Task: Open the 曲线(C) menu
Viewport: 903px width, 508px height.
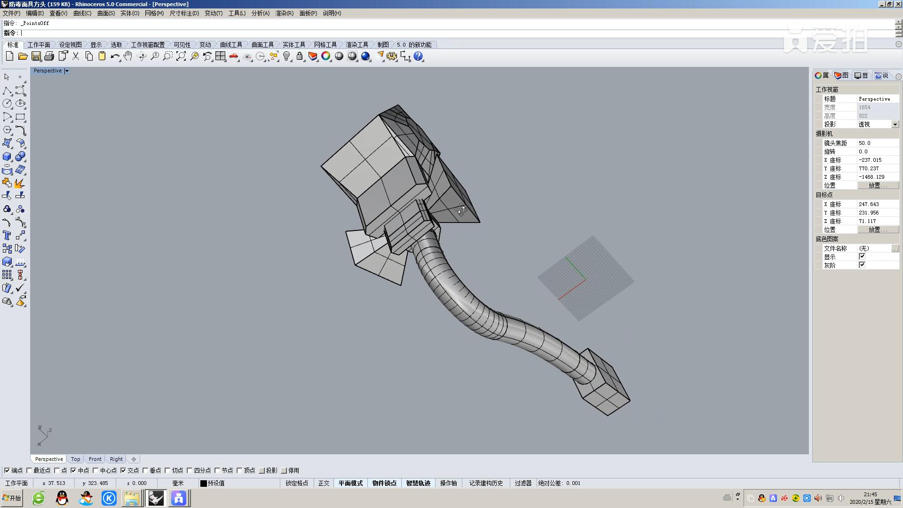Action: coord(82,13)
